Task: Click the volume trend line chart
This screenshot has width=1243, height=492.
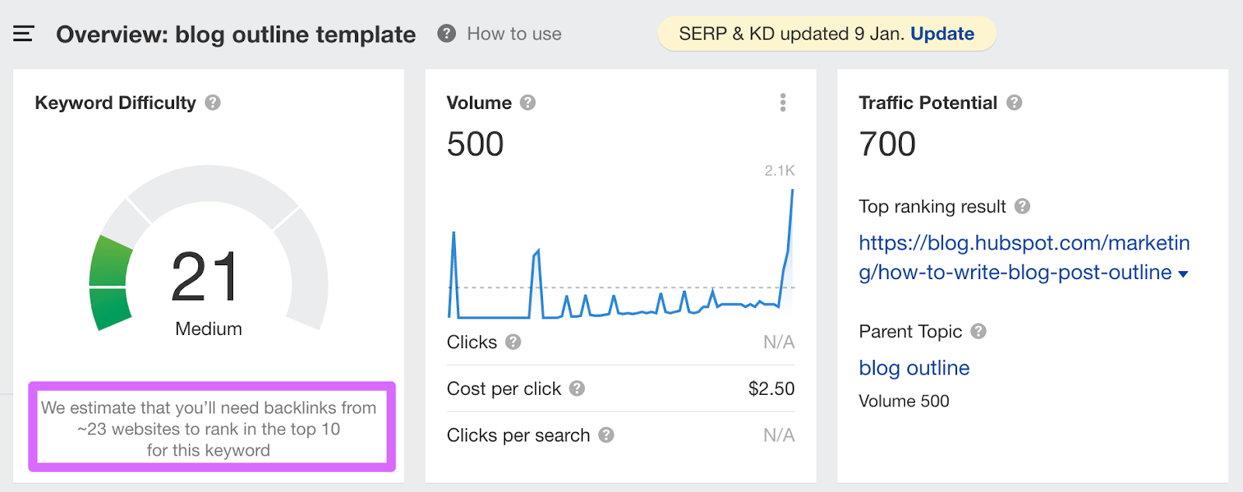Action: [621, 253]
